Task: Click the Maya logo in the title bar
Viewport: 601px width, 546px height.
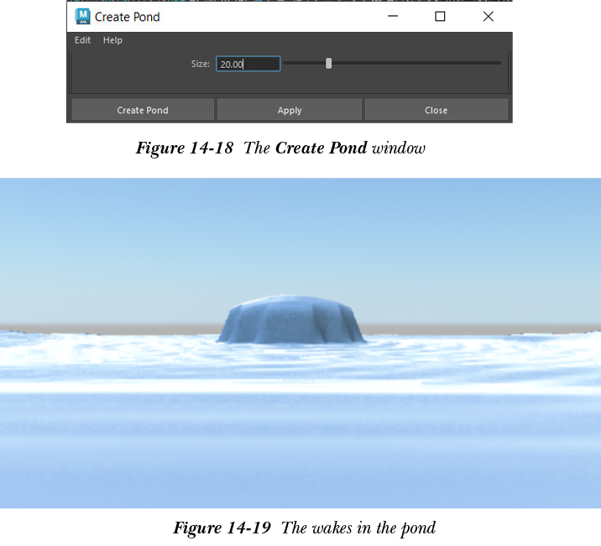Action: [x=82, y=16]
